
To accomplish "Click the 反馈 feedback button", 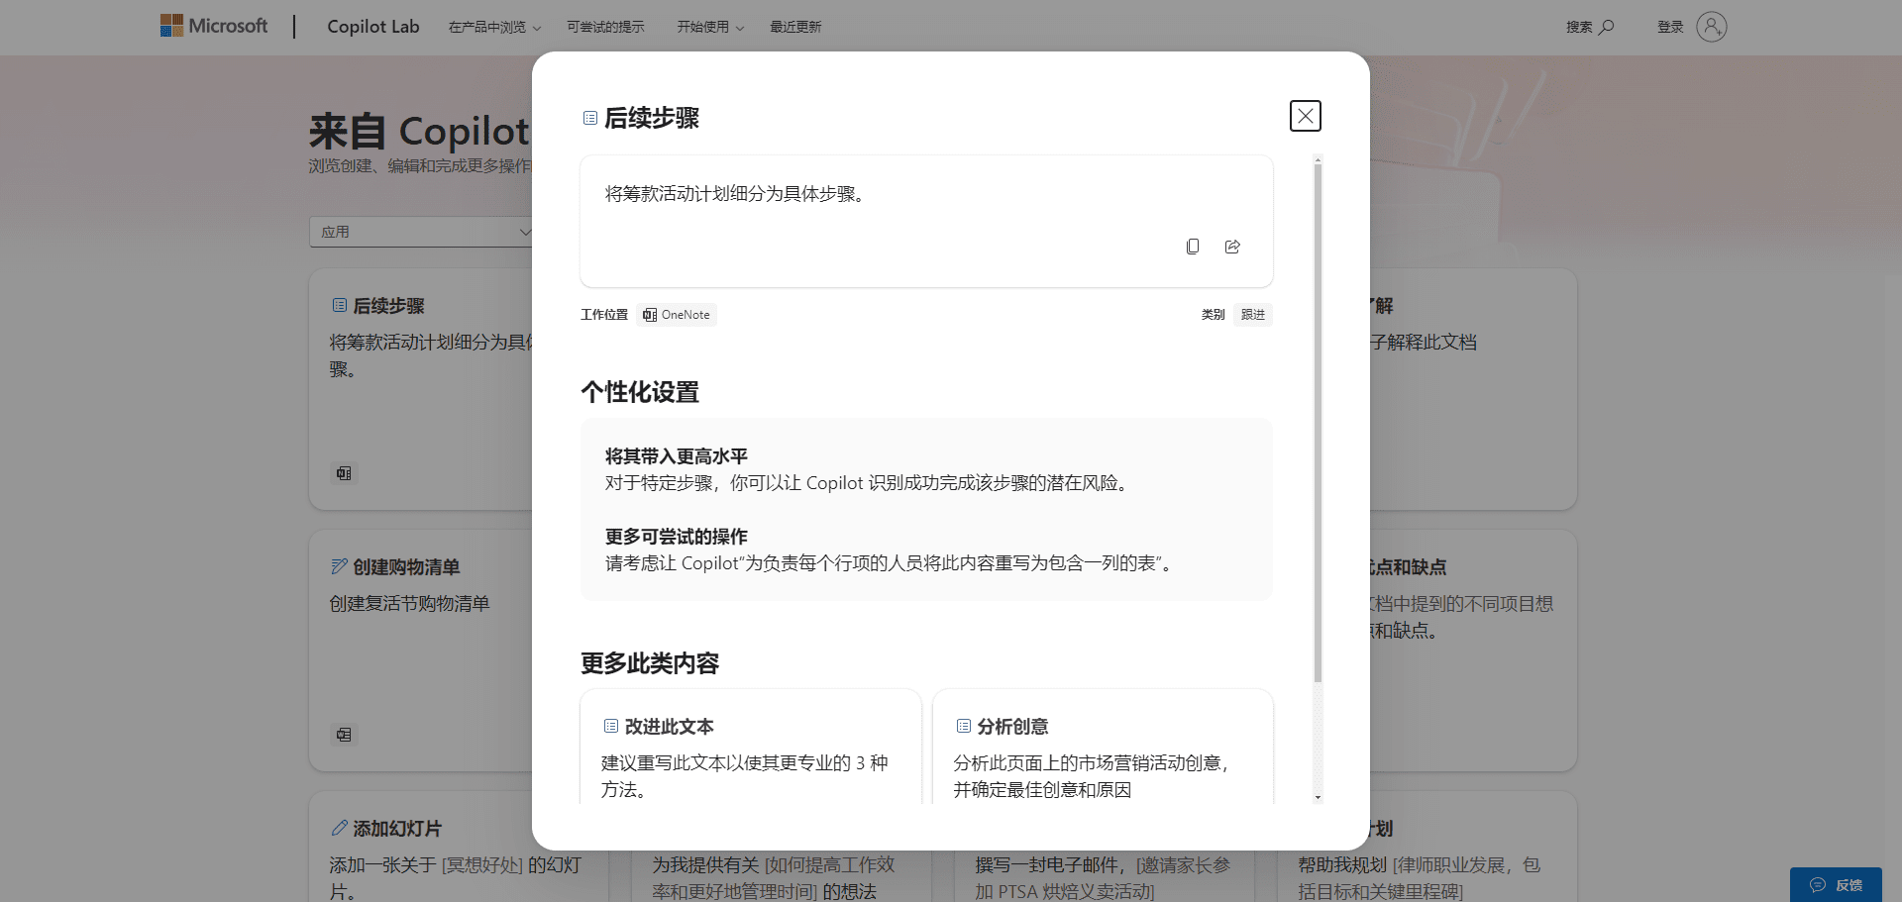I will coord(1836,884).
